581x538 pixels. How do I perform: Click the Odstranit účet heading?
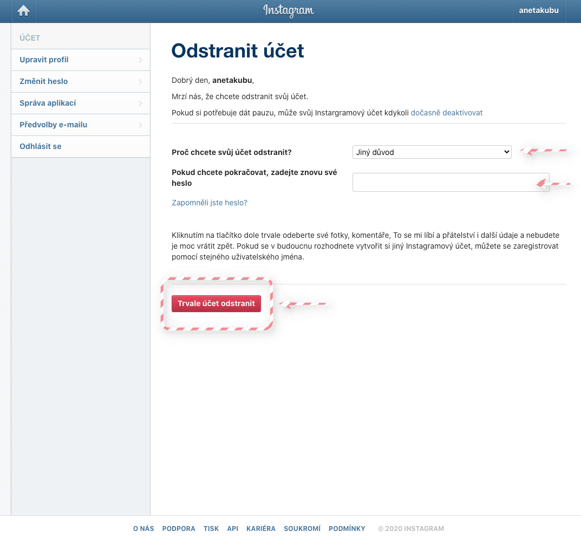(238, 51)
